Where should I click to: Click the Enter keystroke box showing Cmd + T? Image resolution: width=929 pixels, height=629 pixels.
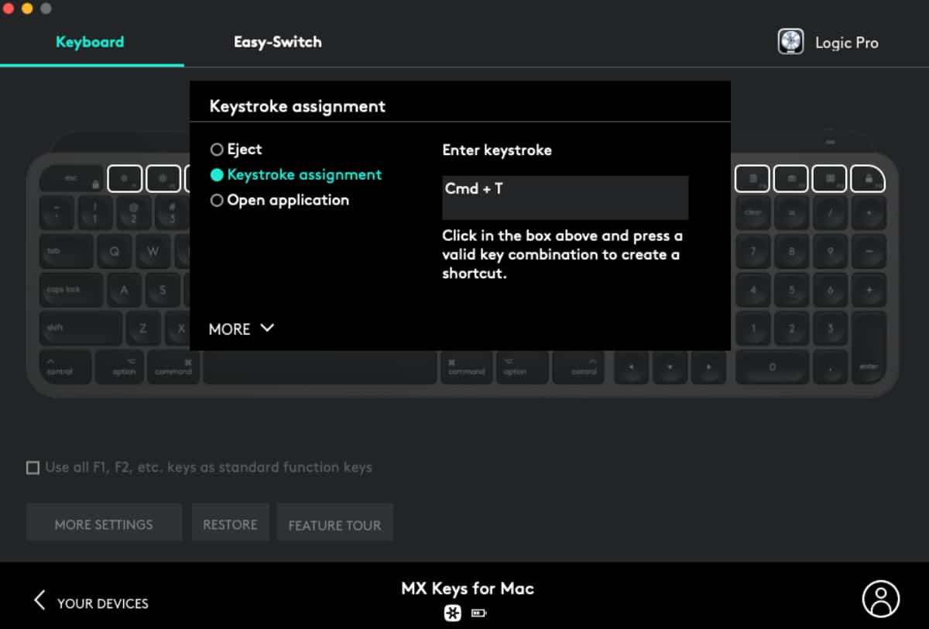[564, 198]
